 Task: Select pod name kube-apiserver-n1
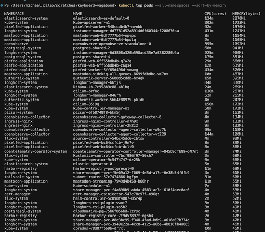[92, 22]
